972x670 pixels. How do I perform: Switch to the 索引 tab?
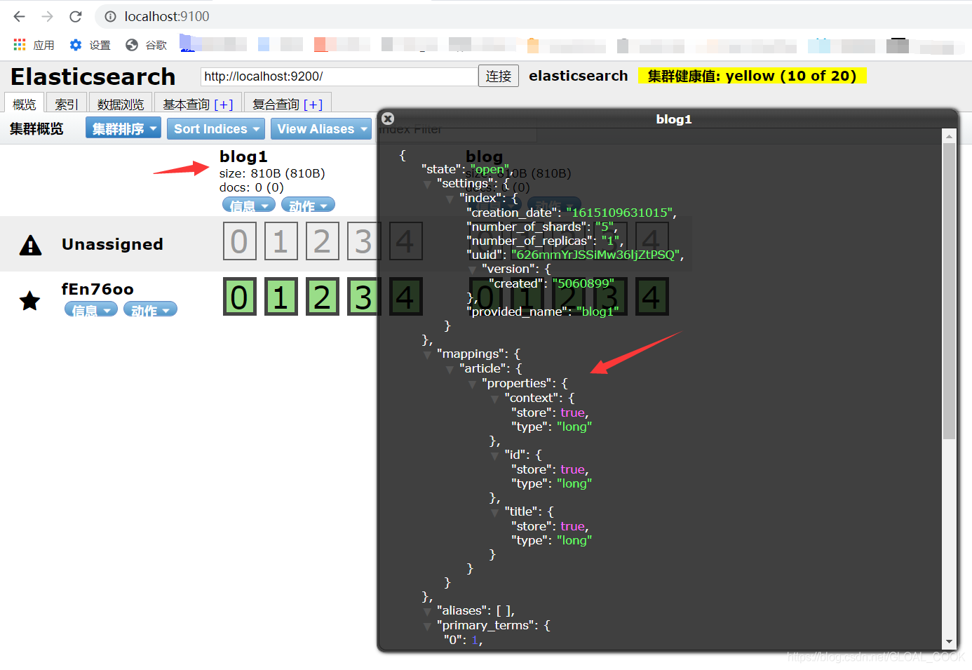(x=66, y=104)
